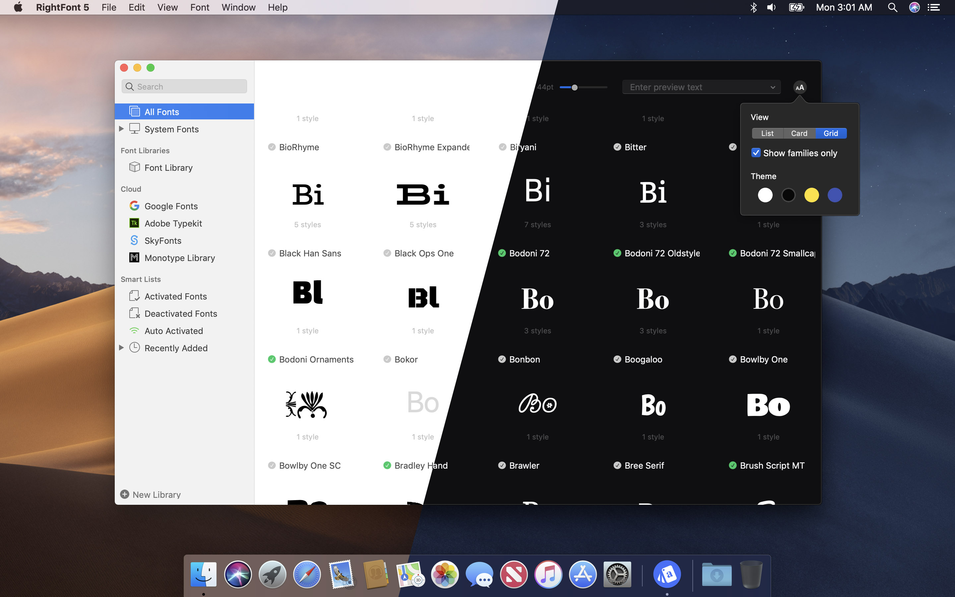Select white theme swatch
Image resolution: width=955 pixels, height=597 pixels.
click(765, 195)
